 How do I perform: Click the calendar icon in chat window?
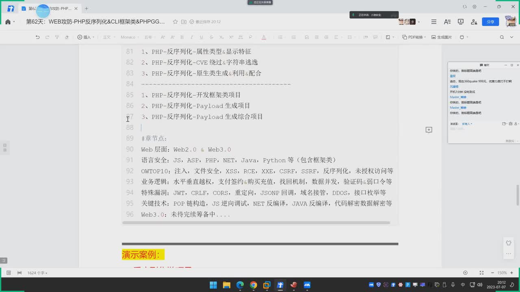pos(511,124)
